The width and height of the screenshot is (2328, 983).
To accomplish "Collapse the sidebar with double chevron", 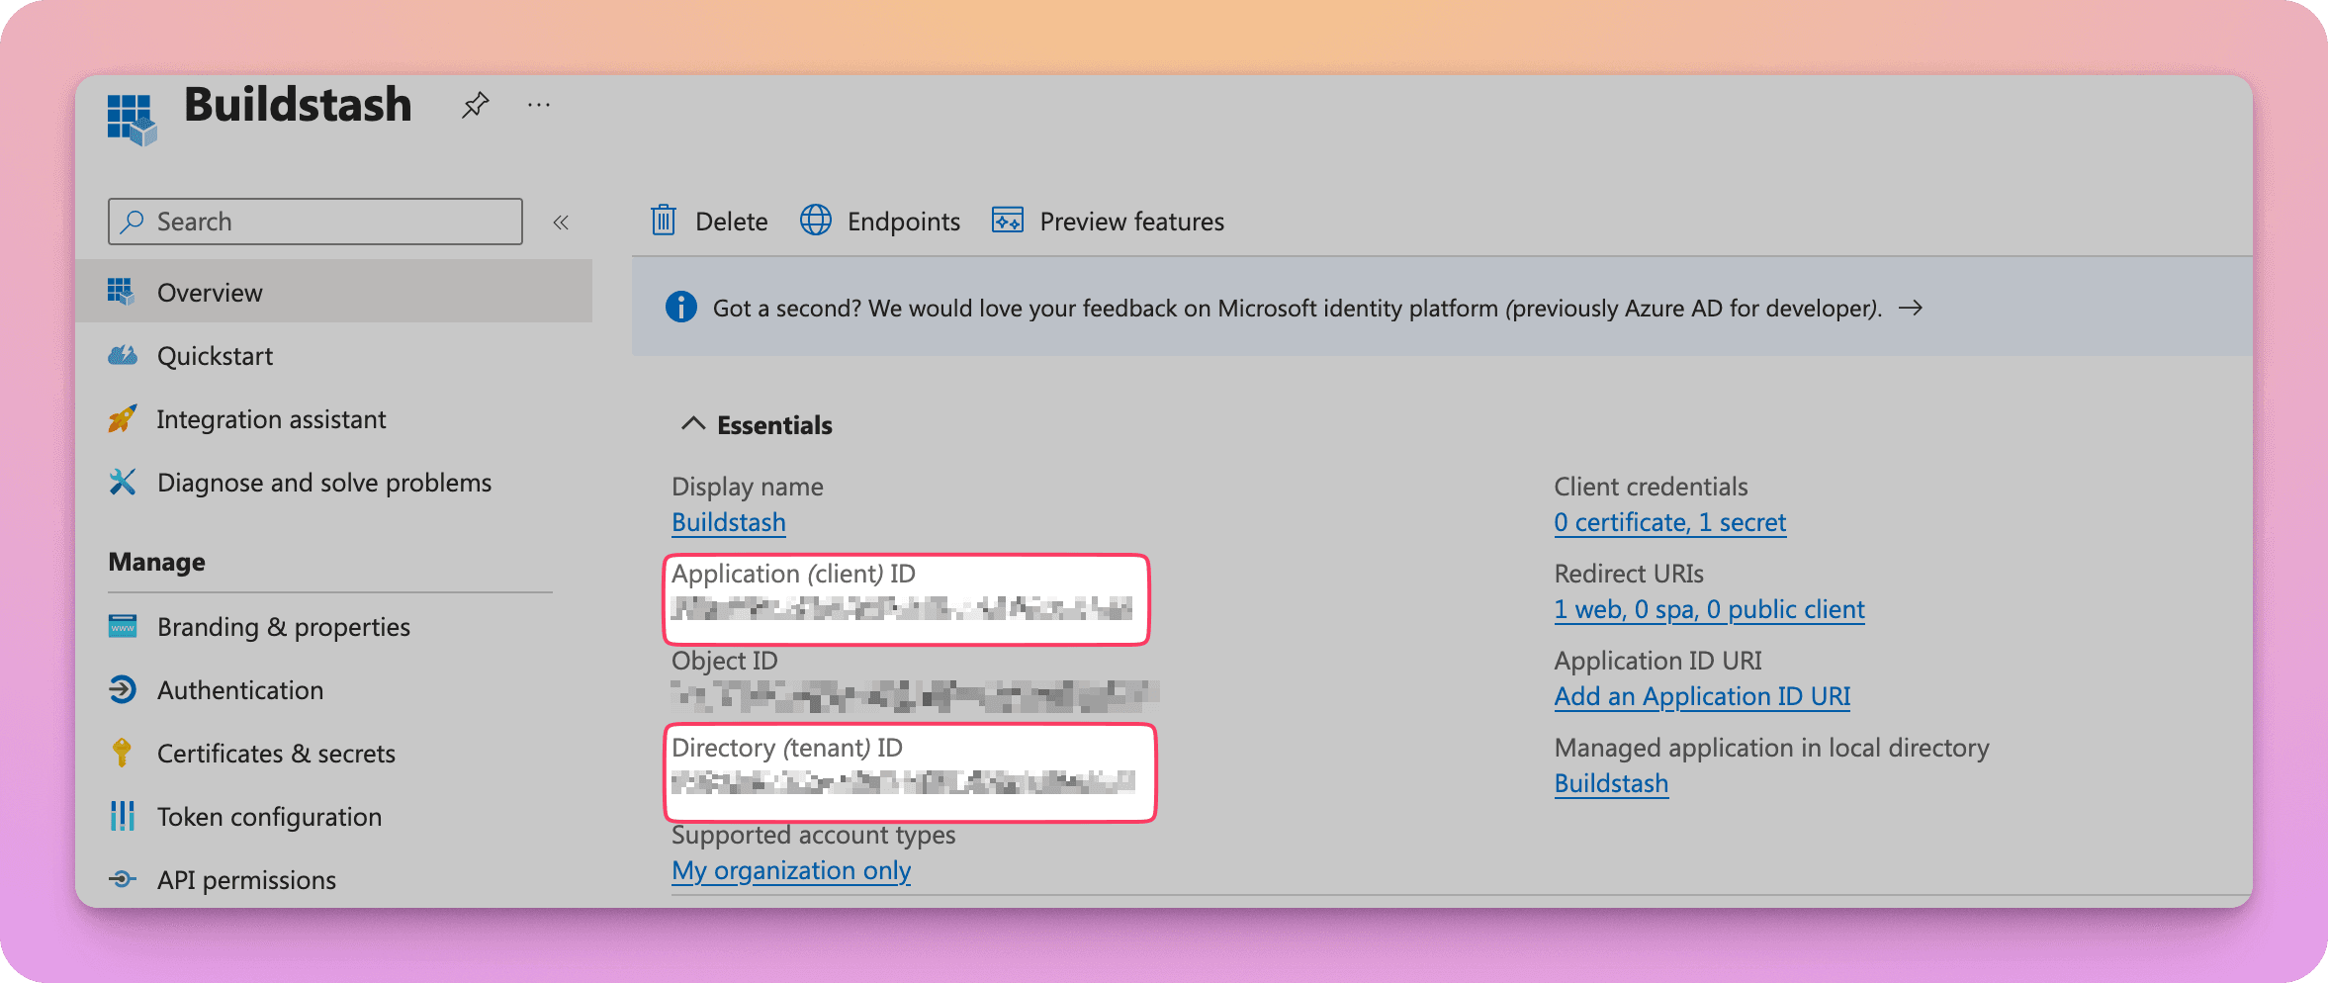I will (x=561, y=222).
